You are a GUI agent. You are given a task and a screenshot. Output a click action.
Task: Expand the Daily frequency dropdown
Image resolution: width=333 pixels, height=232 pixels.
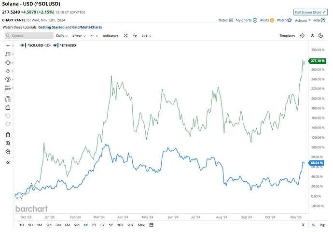click(62, 36)
